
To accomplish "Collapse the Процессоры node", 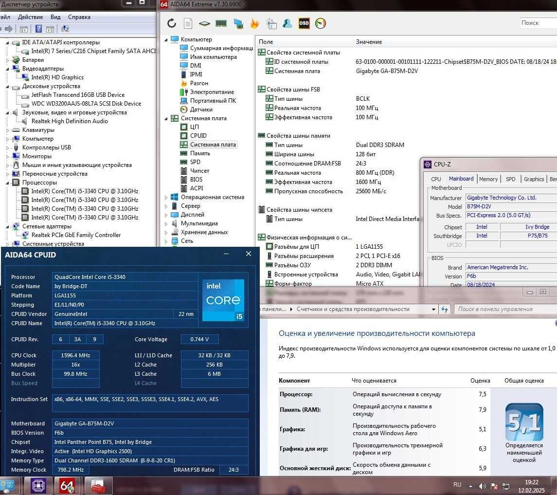I will point(7,183).
